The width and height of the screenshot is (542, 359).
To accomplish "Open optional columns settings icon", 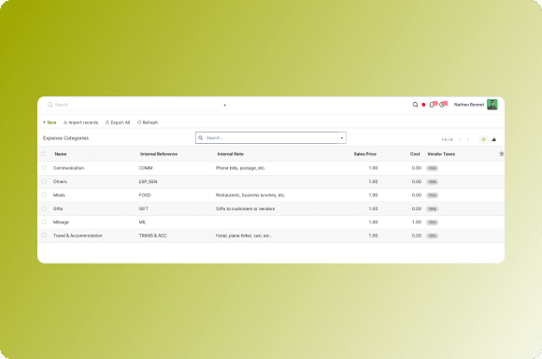I will coord(501,154).
